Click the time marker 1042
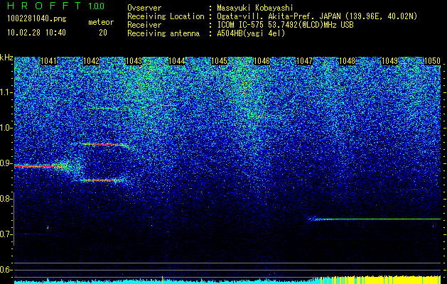This screenshot has height=284, width=447. coord(91,61)
